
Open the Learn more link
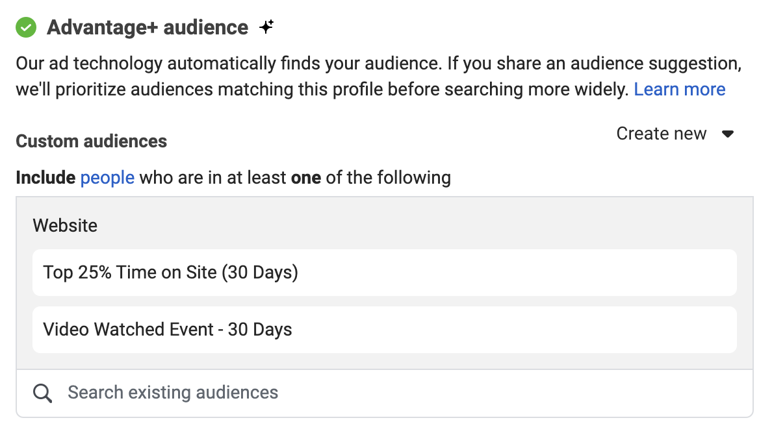[x=680, y=89]
